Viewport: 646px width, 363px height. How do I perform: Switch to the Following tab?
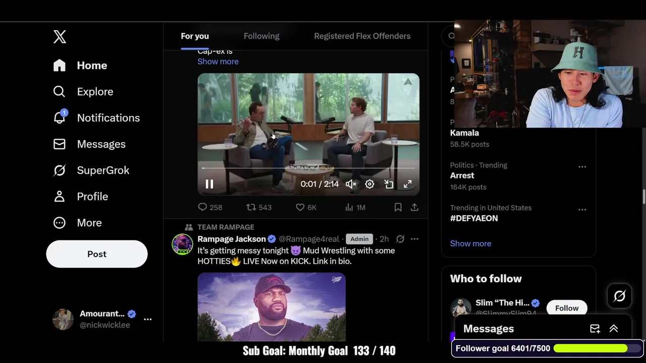261,36
